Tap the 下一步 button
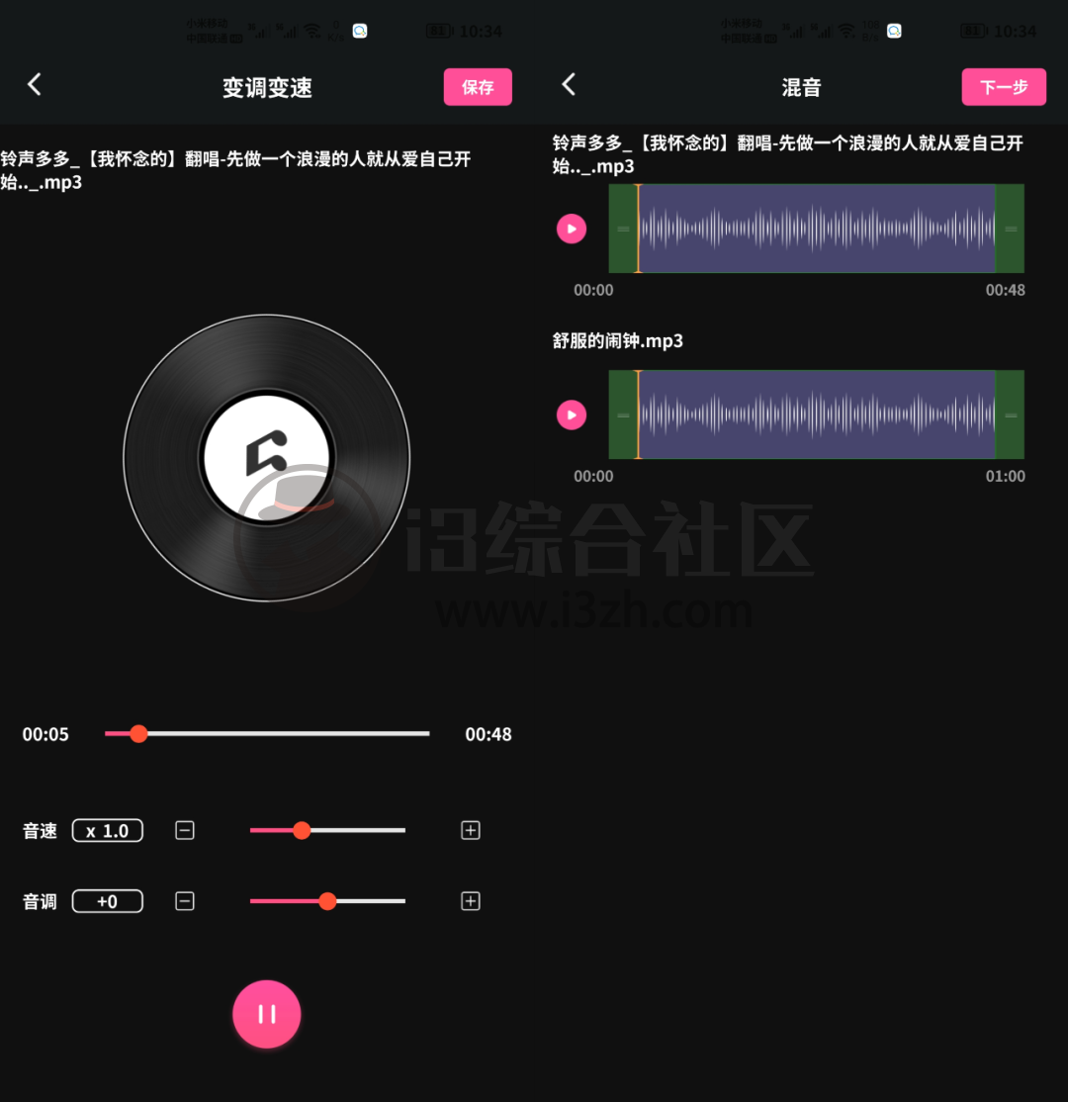The width and height of the screenshot is (1068, 1102). [1004, 87]
